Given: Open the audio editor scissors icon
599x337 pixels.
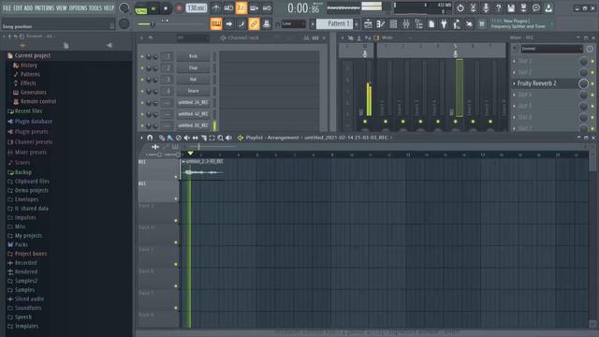Looking at the screenshot, I should 473,7.
